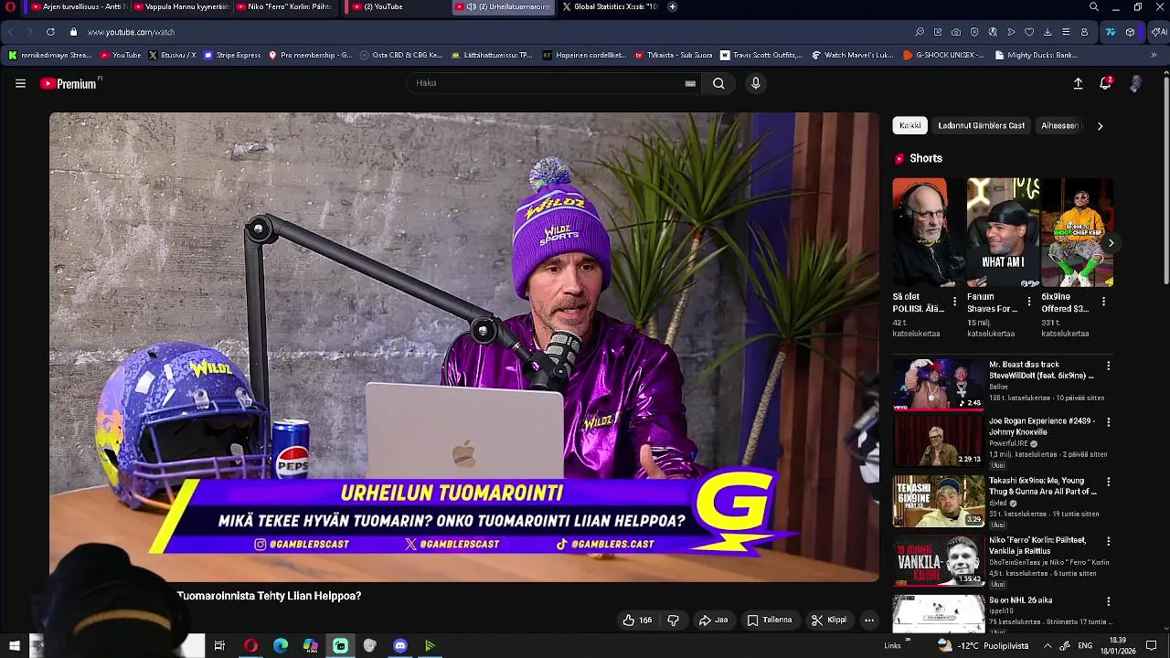
Task: Open the notifications bell
Action: 1105,83
